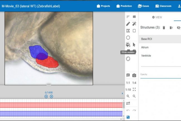181x121 pixels.
Task: Toggle structures visibility crossed-eye icon
Action: (x=178, y=28)
